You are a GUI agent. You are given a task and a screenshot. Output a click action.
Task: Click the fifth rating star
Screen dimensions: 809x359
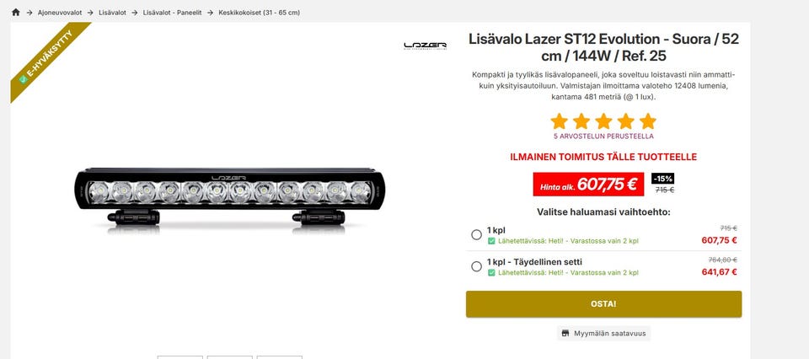click(647, 121)
